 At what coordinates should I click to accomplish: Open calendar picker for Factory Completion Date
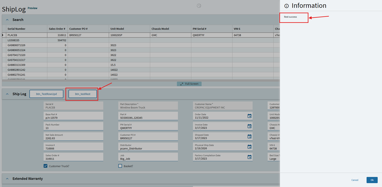(x=249, y=157)
